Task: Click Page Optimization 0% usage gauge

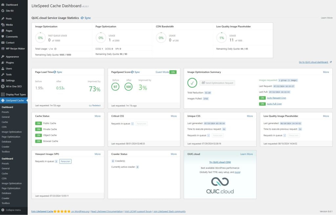Action: 101,38
